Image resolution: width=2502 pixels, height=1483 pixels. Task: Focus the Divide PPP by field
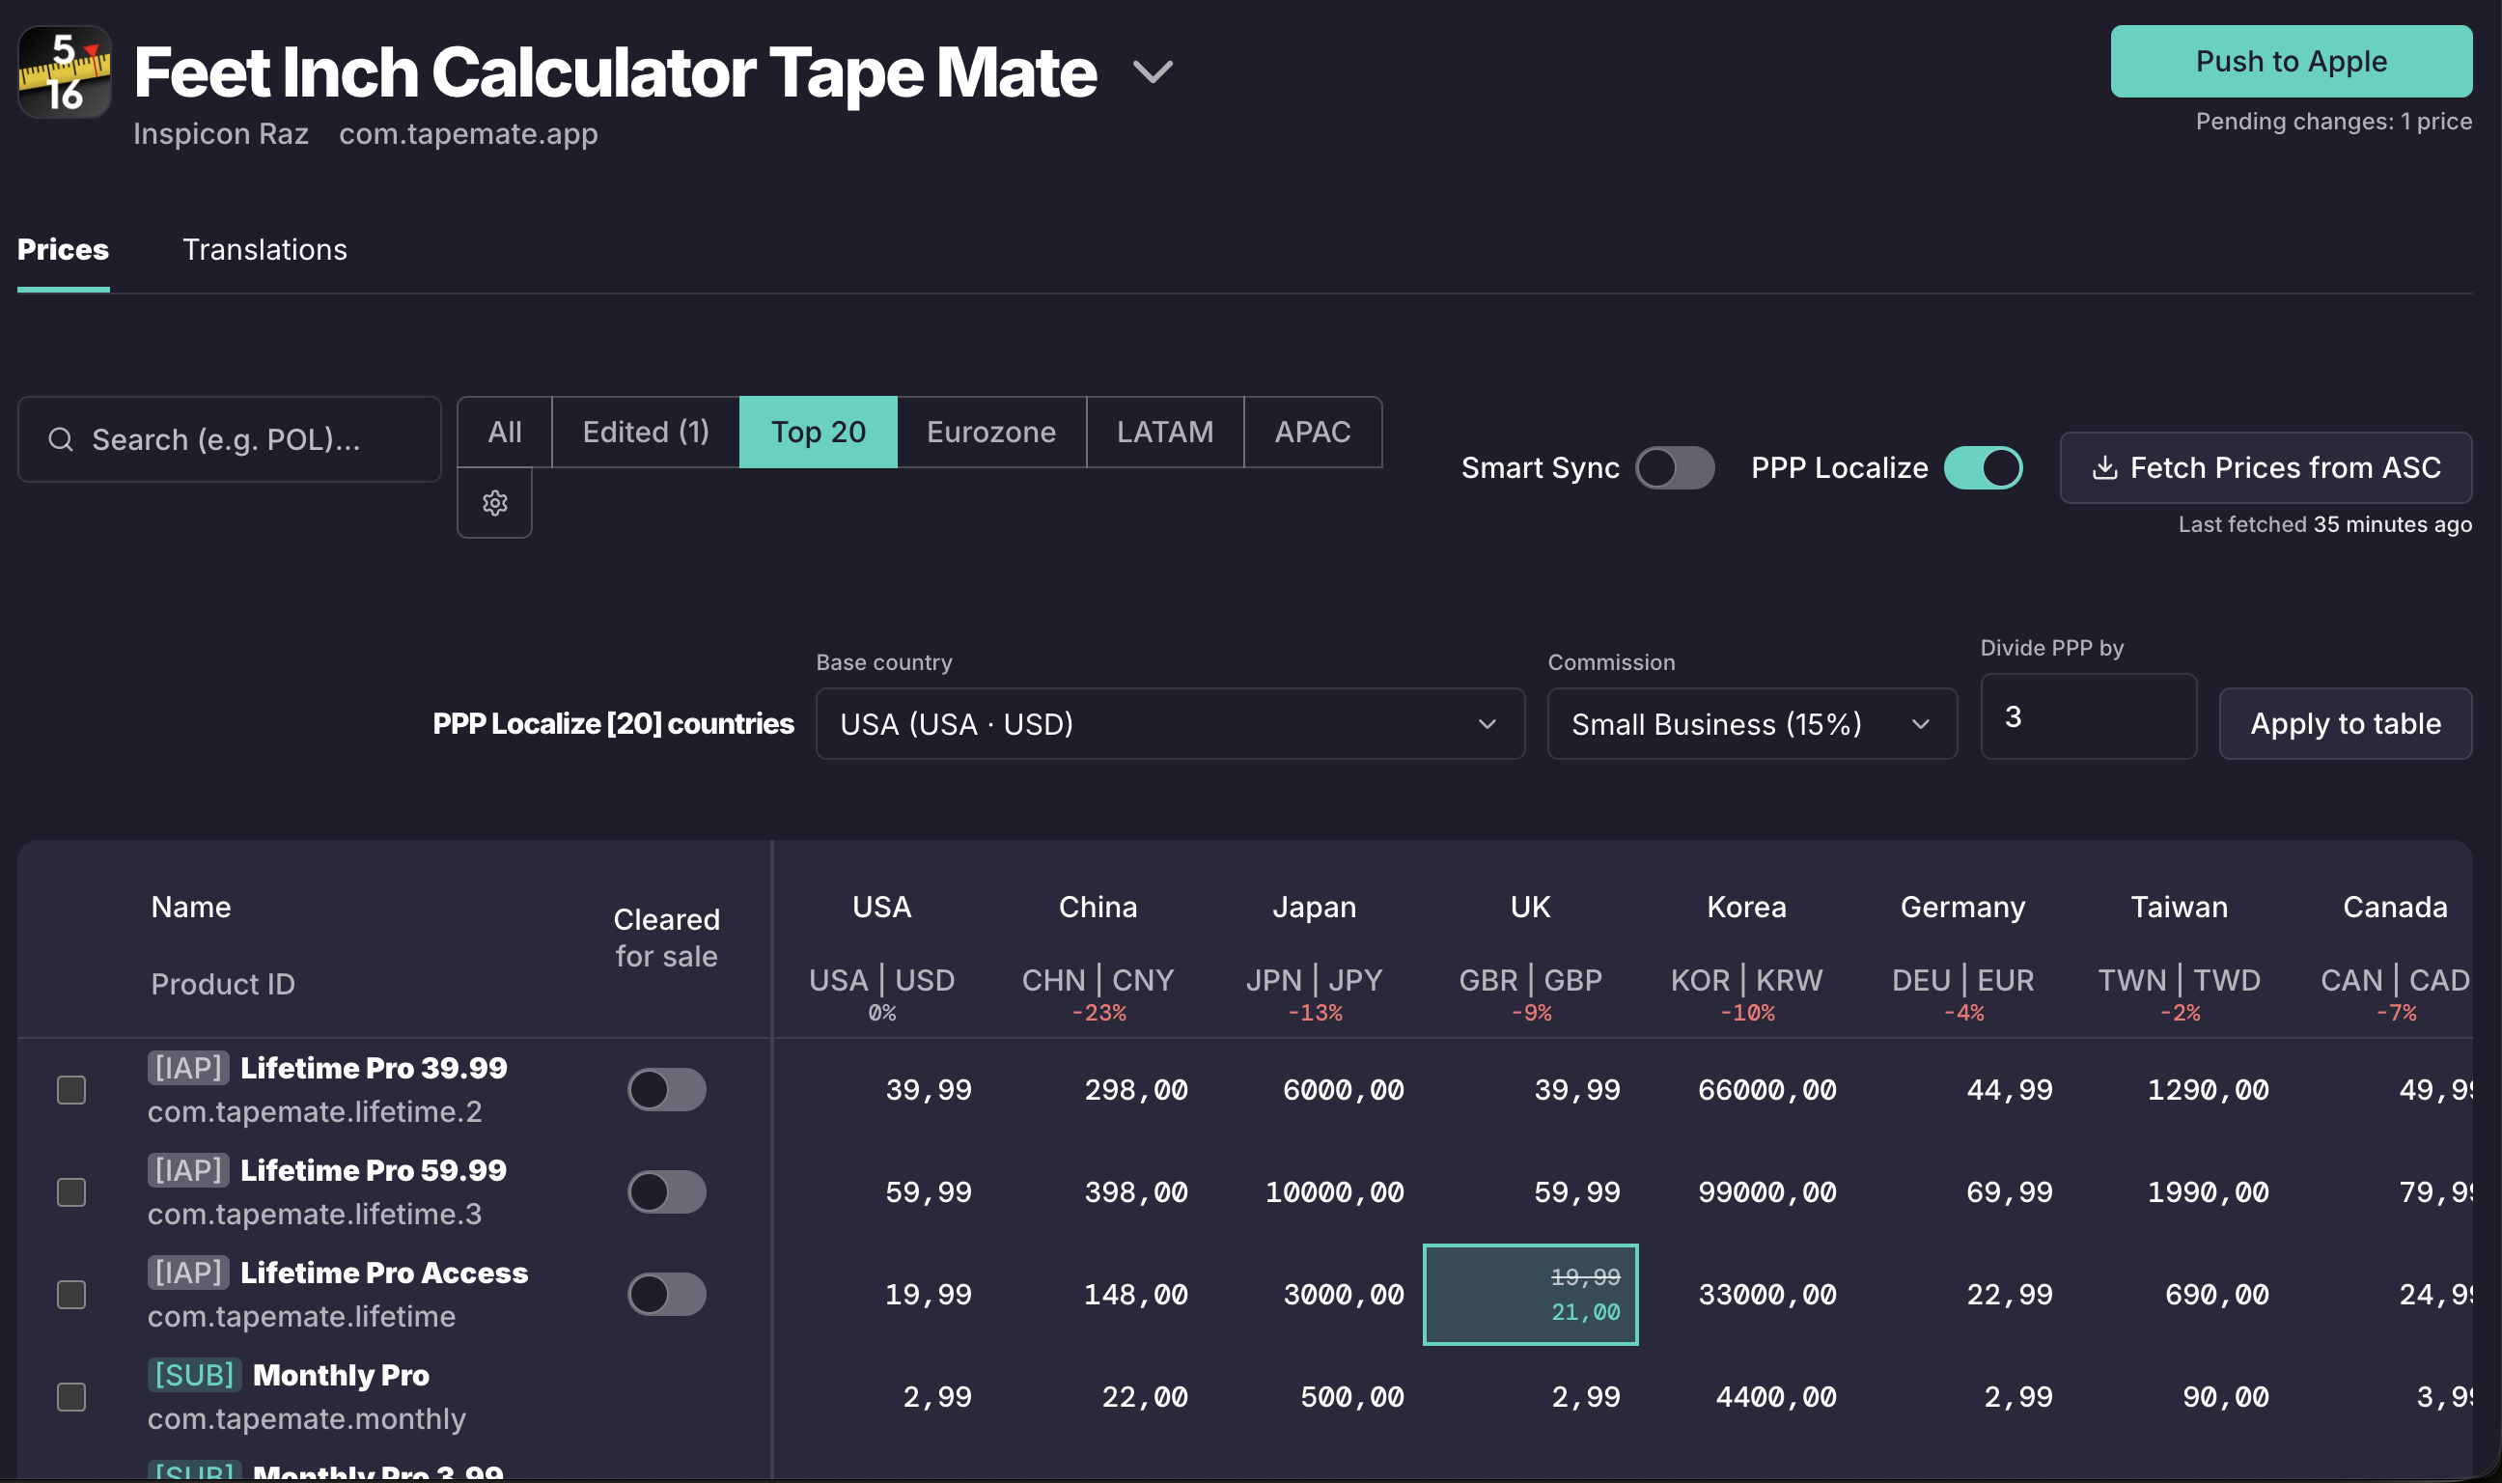[2089, 716]
